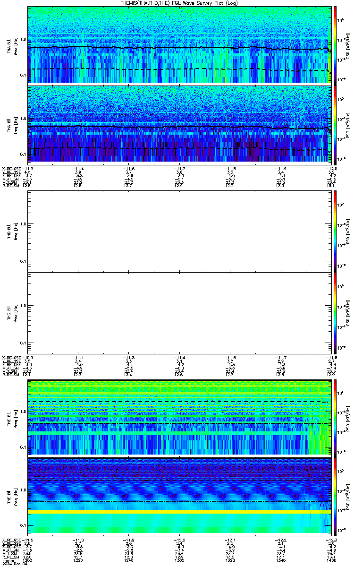The width and height of the screenshot is (354, 567).
Task: Click the R_RE_SM row label below THD panels
Action: pos(10,375)
